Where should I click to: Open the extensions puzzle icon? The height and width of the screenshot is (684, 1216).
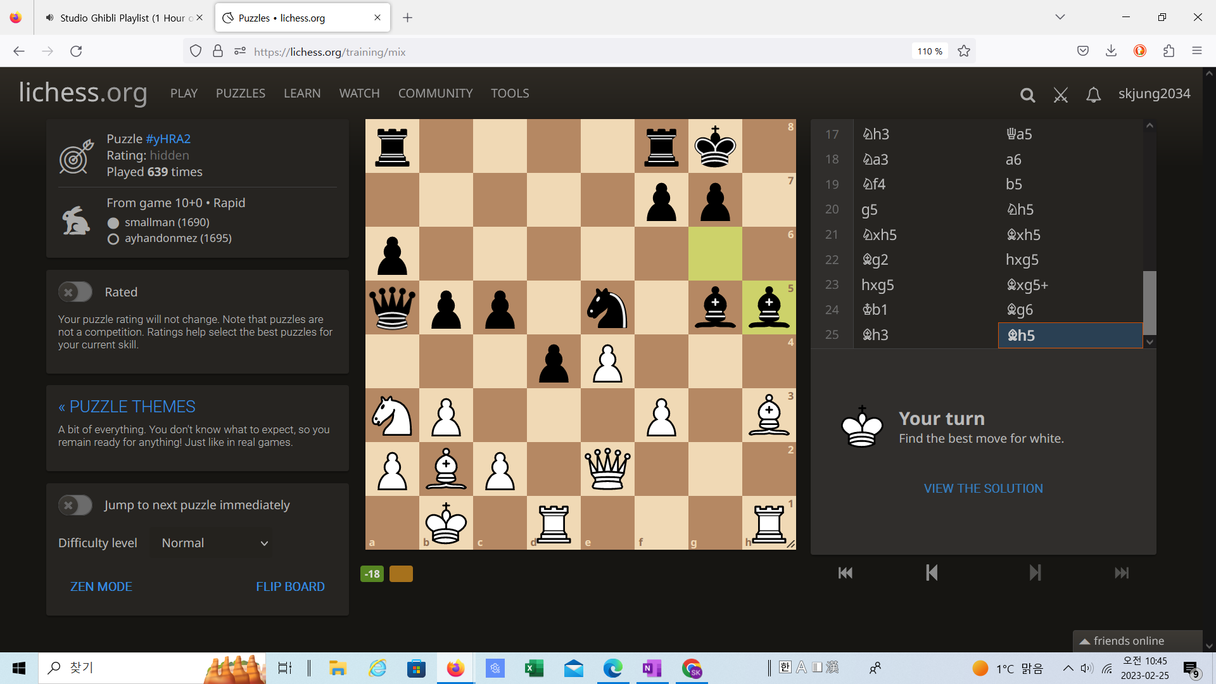click(x=1168, y=51)
